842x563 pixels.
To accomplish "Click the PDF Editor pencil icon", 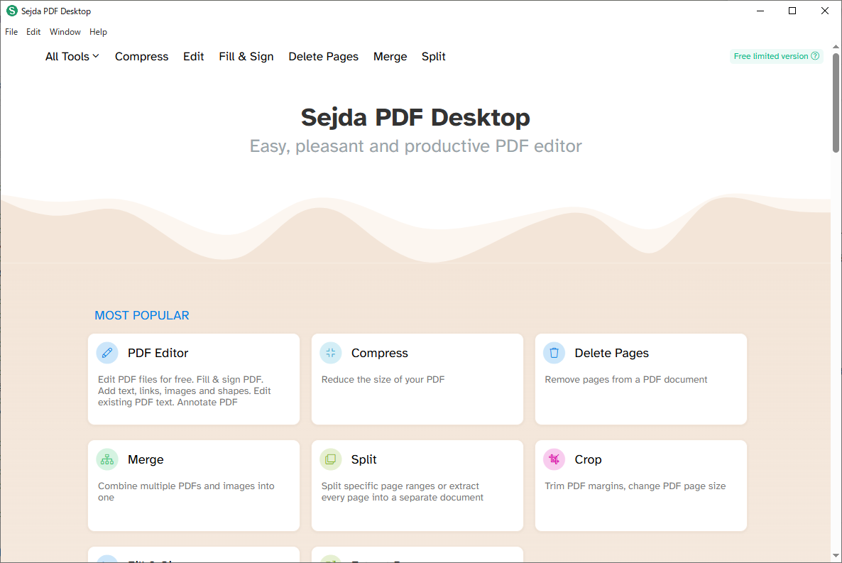I will 107,353.
